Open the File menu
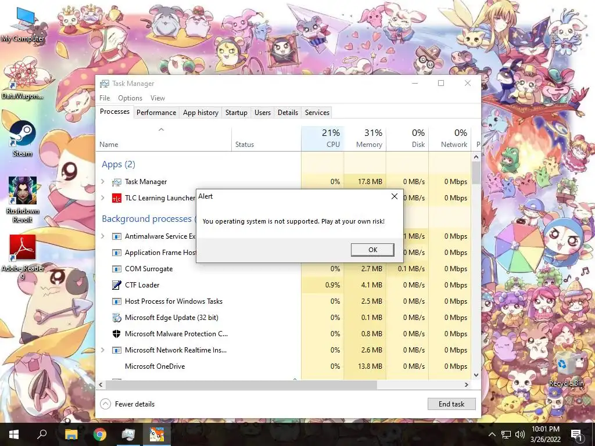The width and height of the screenshot is (595, 446). 105,98
